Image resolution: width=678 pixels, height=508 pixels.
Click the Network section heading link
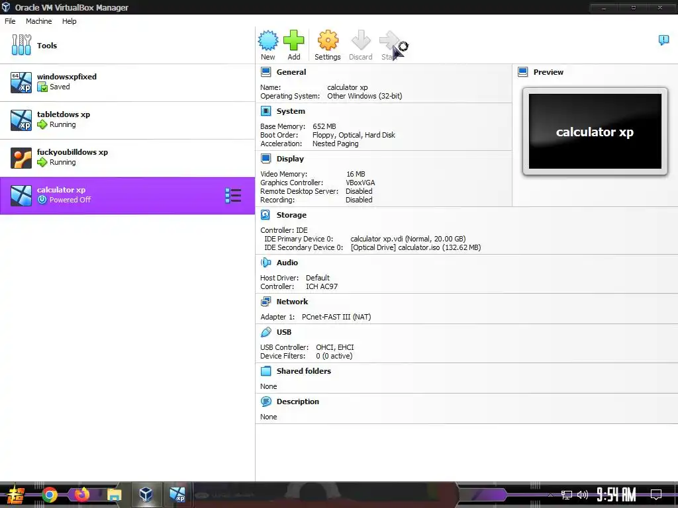coord(292,302)
